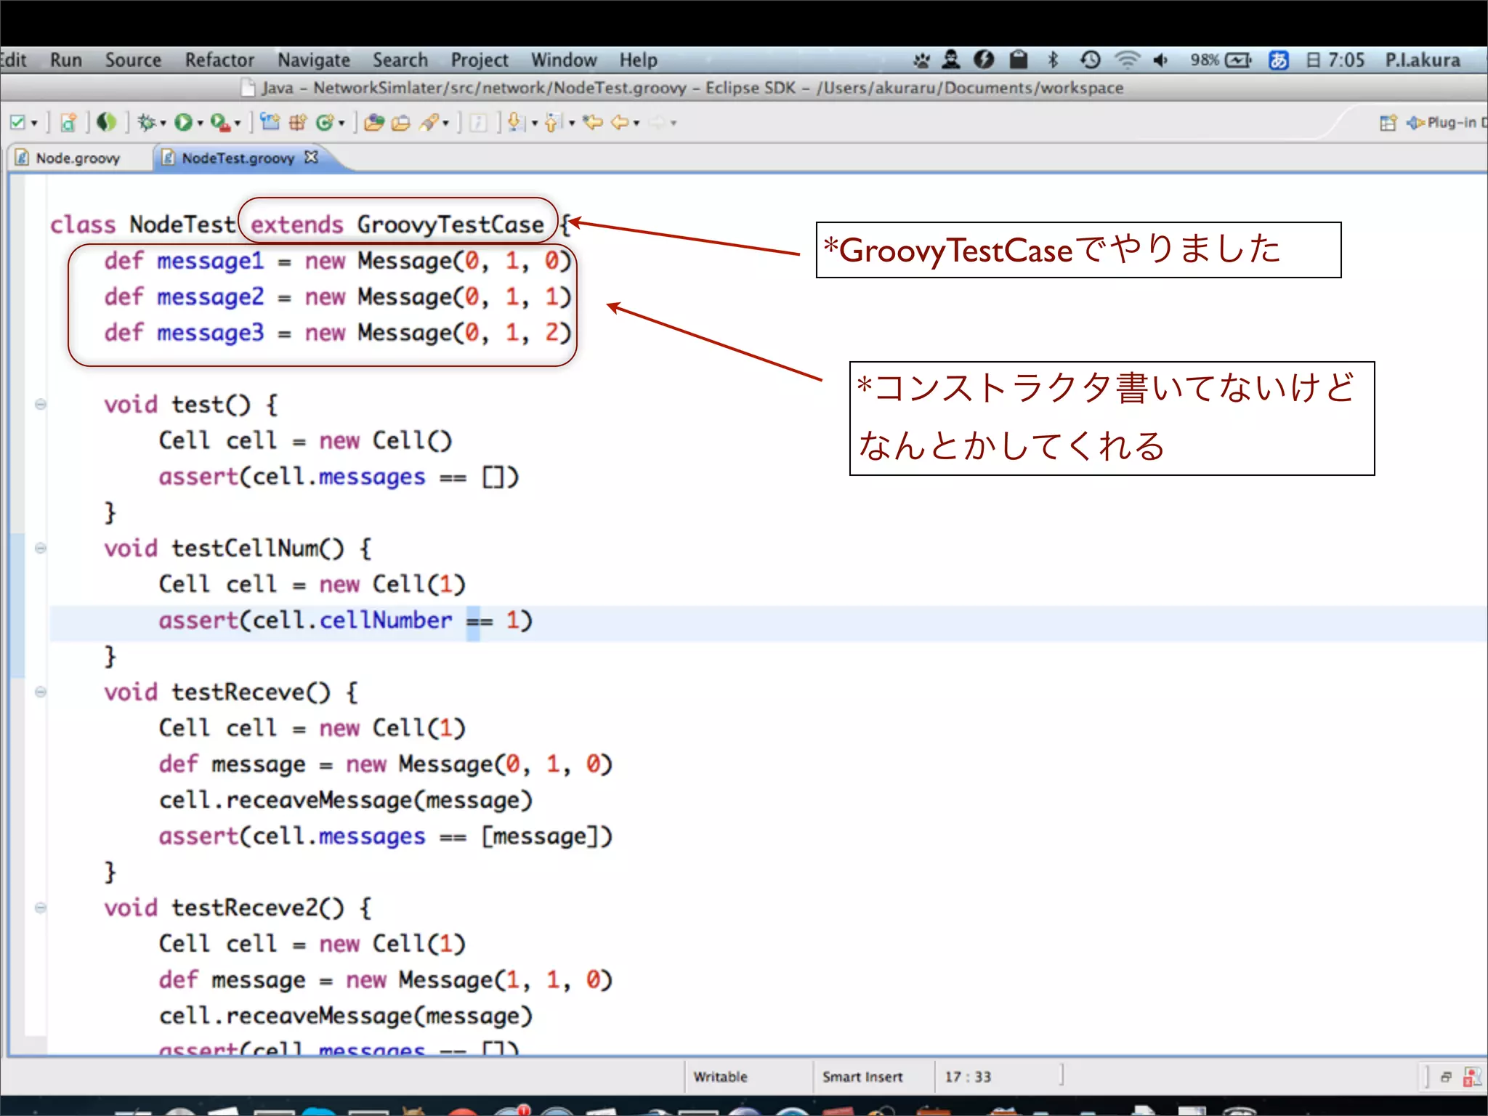Open the Navigate menu
This screenshot has height=1116, width=1488.
click(x=314, y=60)
